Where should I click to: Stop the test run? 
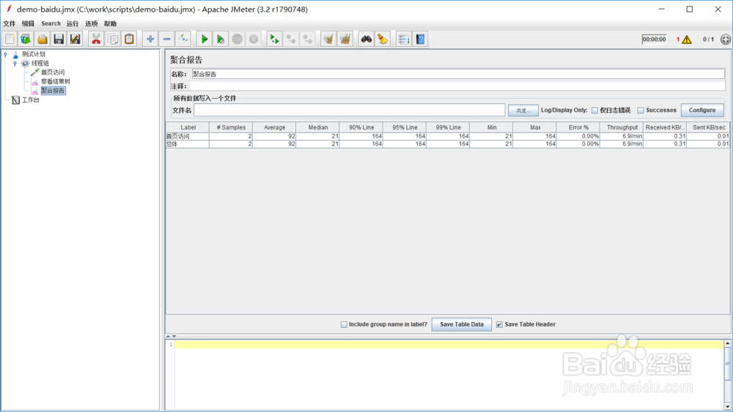[237, 40]
